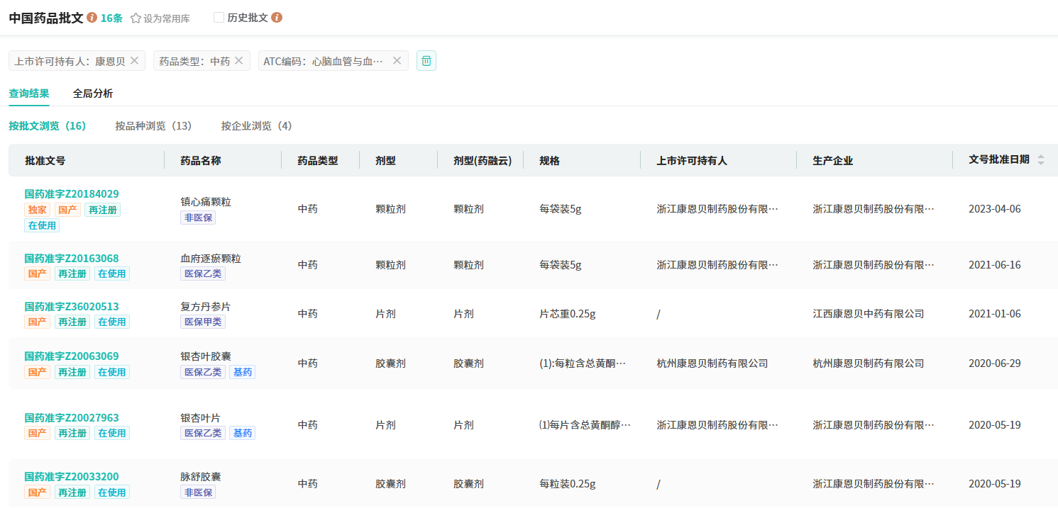This screenshot has width=1058, height=508.
Task: Switch to 按品种浏览 (13) view
Action: point(153,126)
